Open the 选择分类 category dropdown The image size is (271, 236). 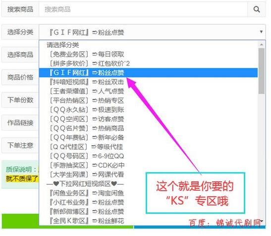152,32
